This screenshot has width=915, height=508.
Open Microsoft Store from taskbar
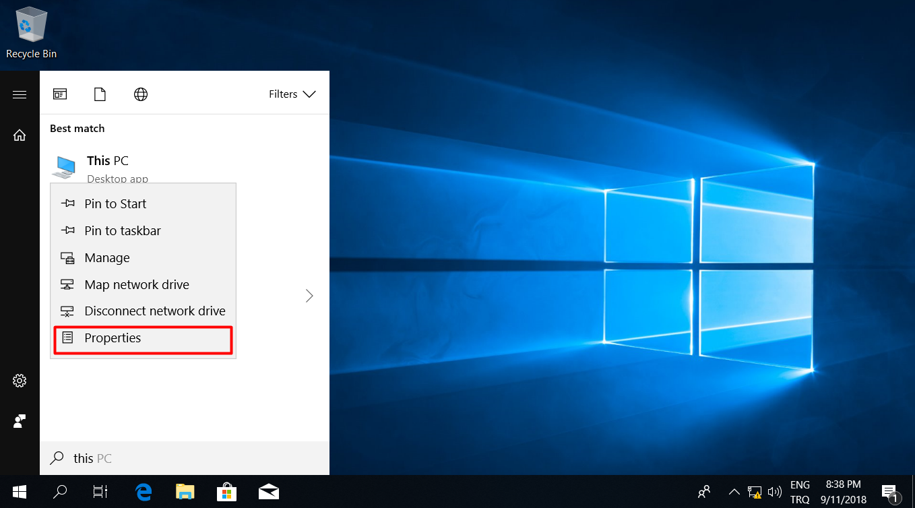tap(226, 492)
